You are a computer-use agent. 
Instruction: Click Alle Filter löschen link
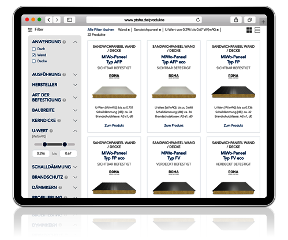point(101,29)
